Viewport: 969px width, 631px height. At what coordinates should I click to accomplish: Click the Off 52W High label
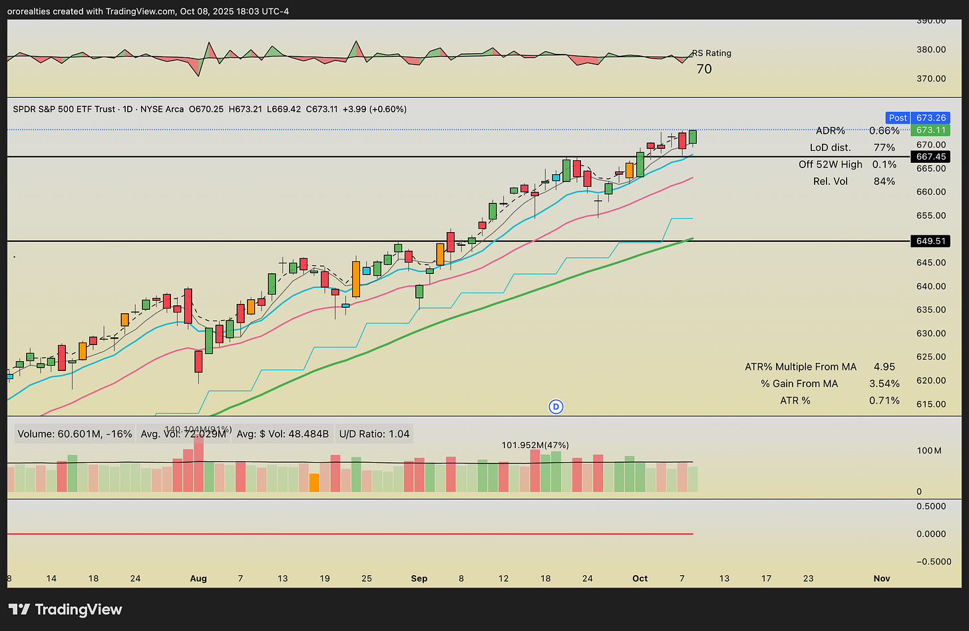click(x=831, y=164)
